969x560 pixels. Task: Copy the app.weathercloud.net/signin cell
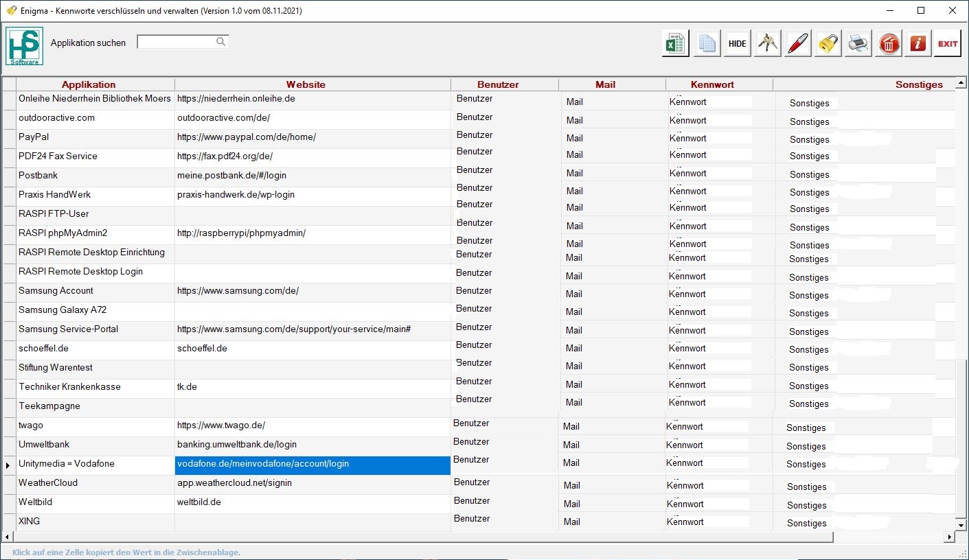(312, 485)
